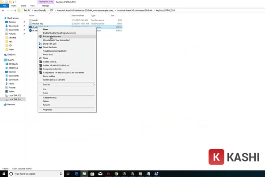
Task: Choose Delete in the context menu
Action: point(67,101)
